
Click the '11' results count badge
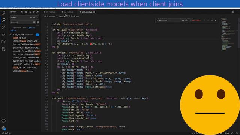pos(37,35)
